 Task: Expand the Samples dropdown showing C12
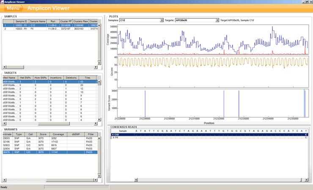162,20
